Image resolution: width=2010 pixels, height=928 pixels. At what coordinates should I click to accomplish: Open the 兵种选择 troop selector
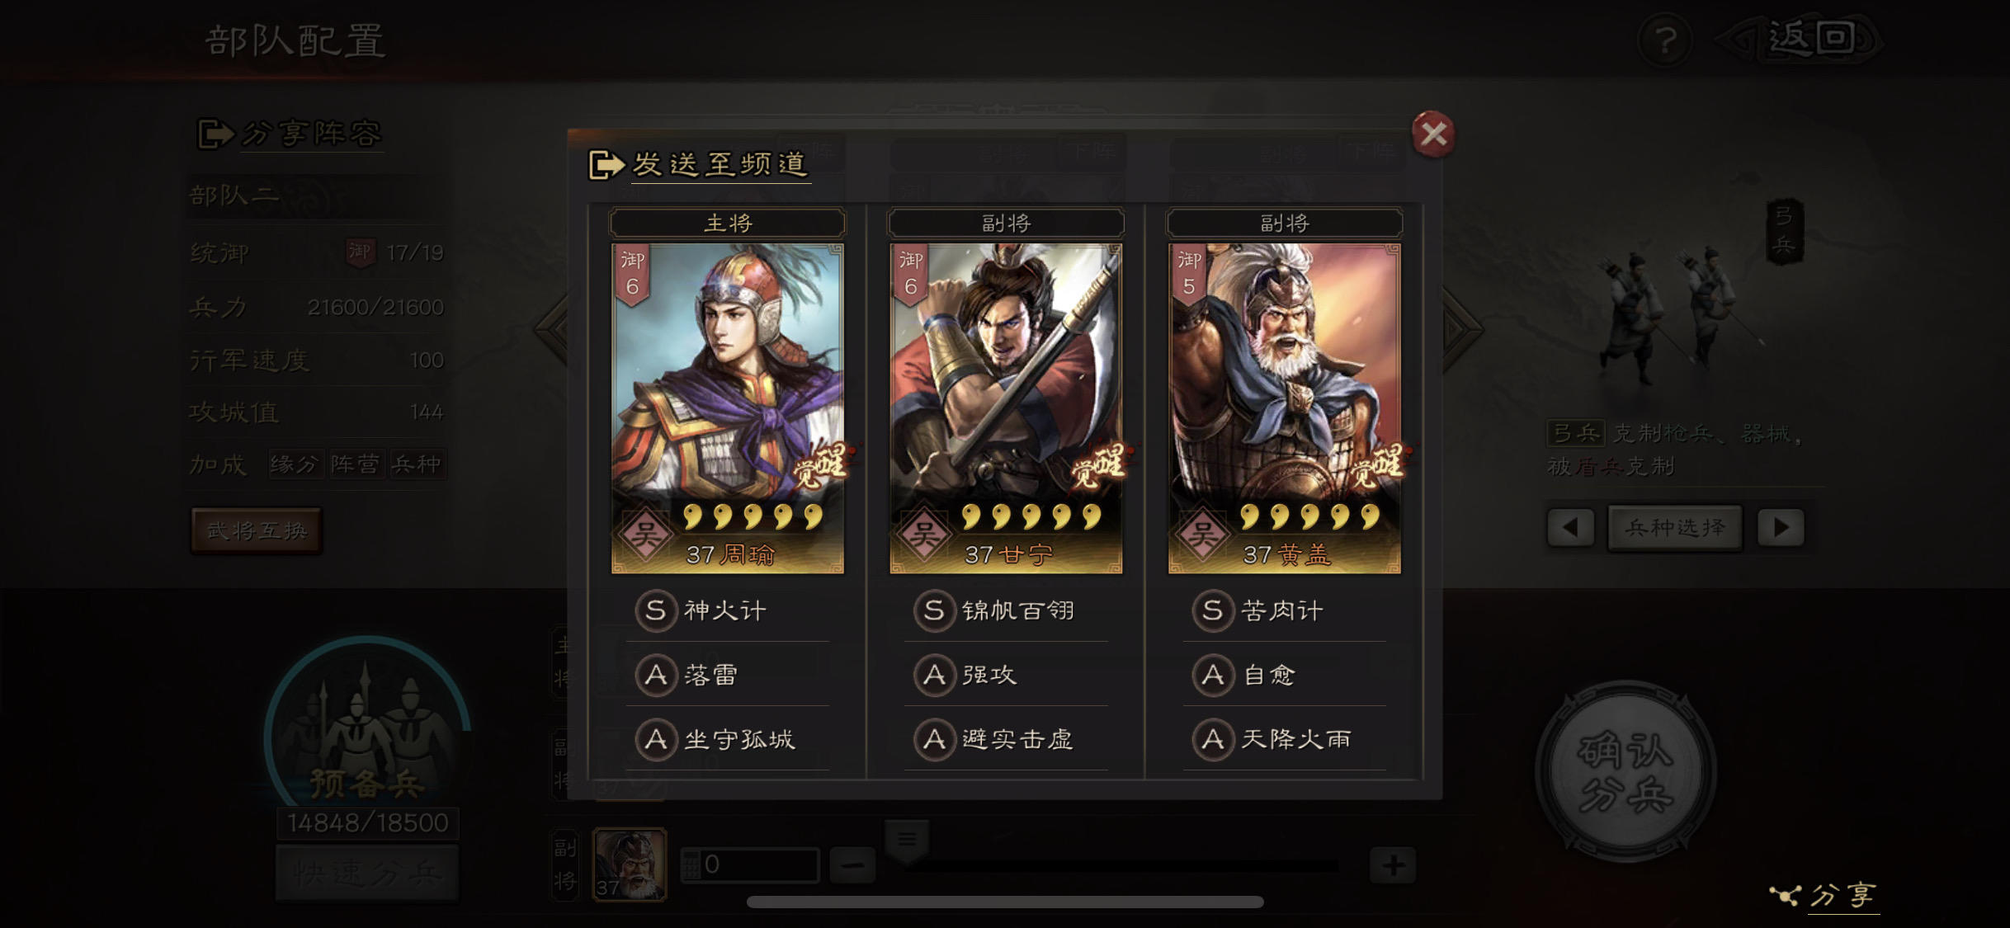(x=1675, y=527)
